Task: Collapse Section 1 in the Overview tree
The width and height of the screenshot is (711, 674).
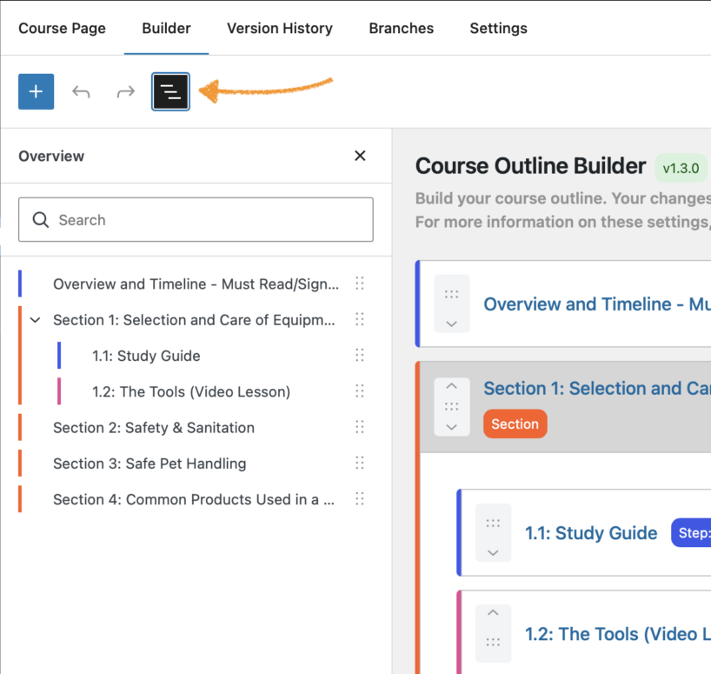Action: click(36, 320)
